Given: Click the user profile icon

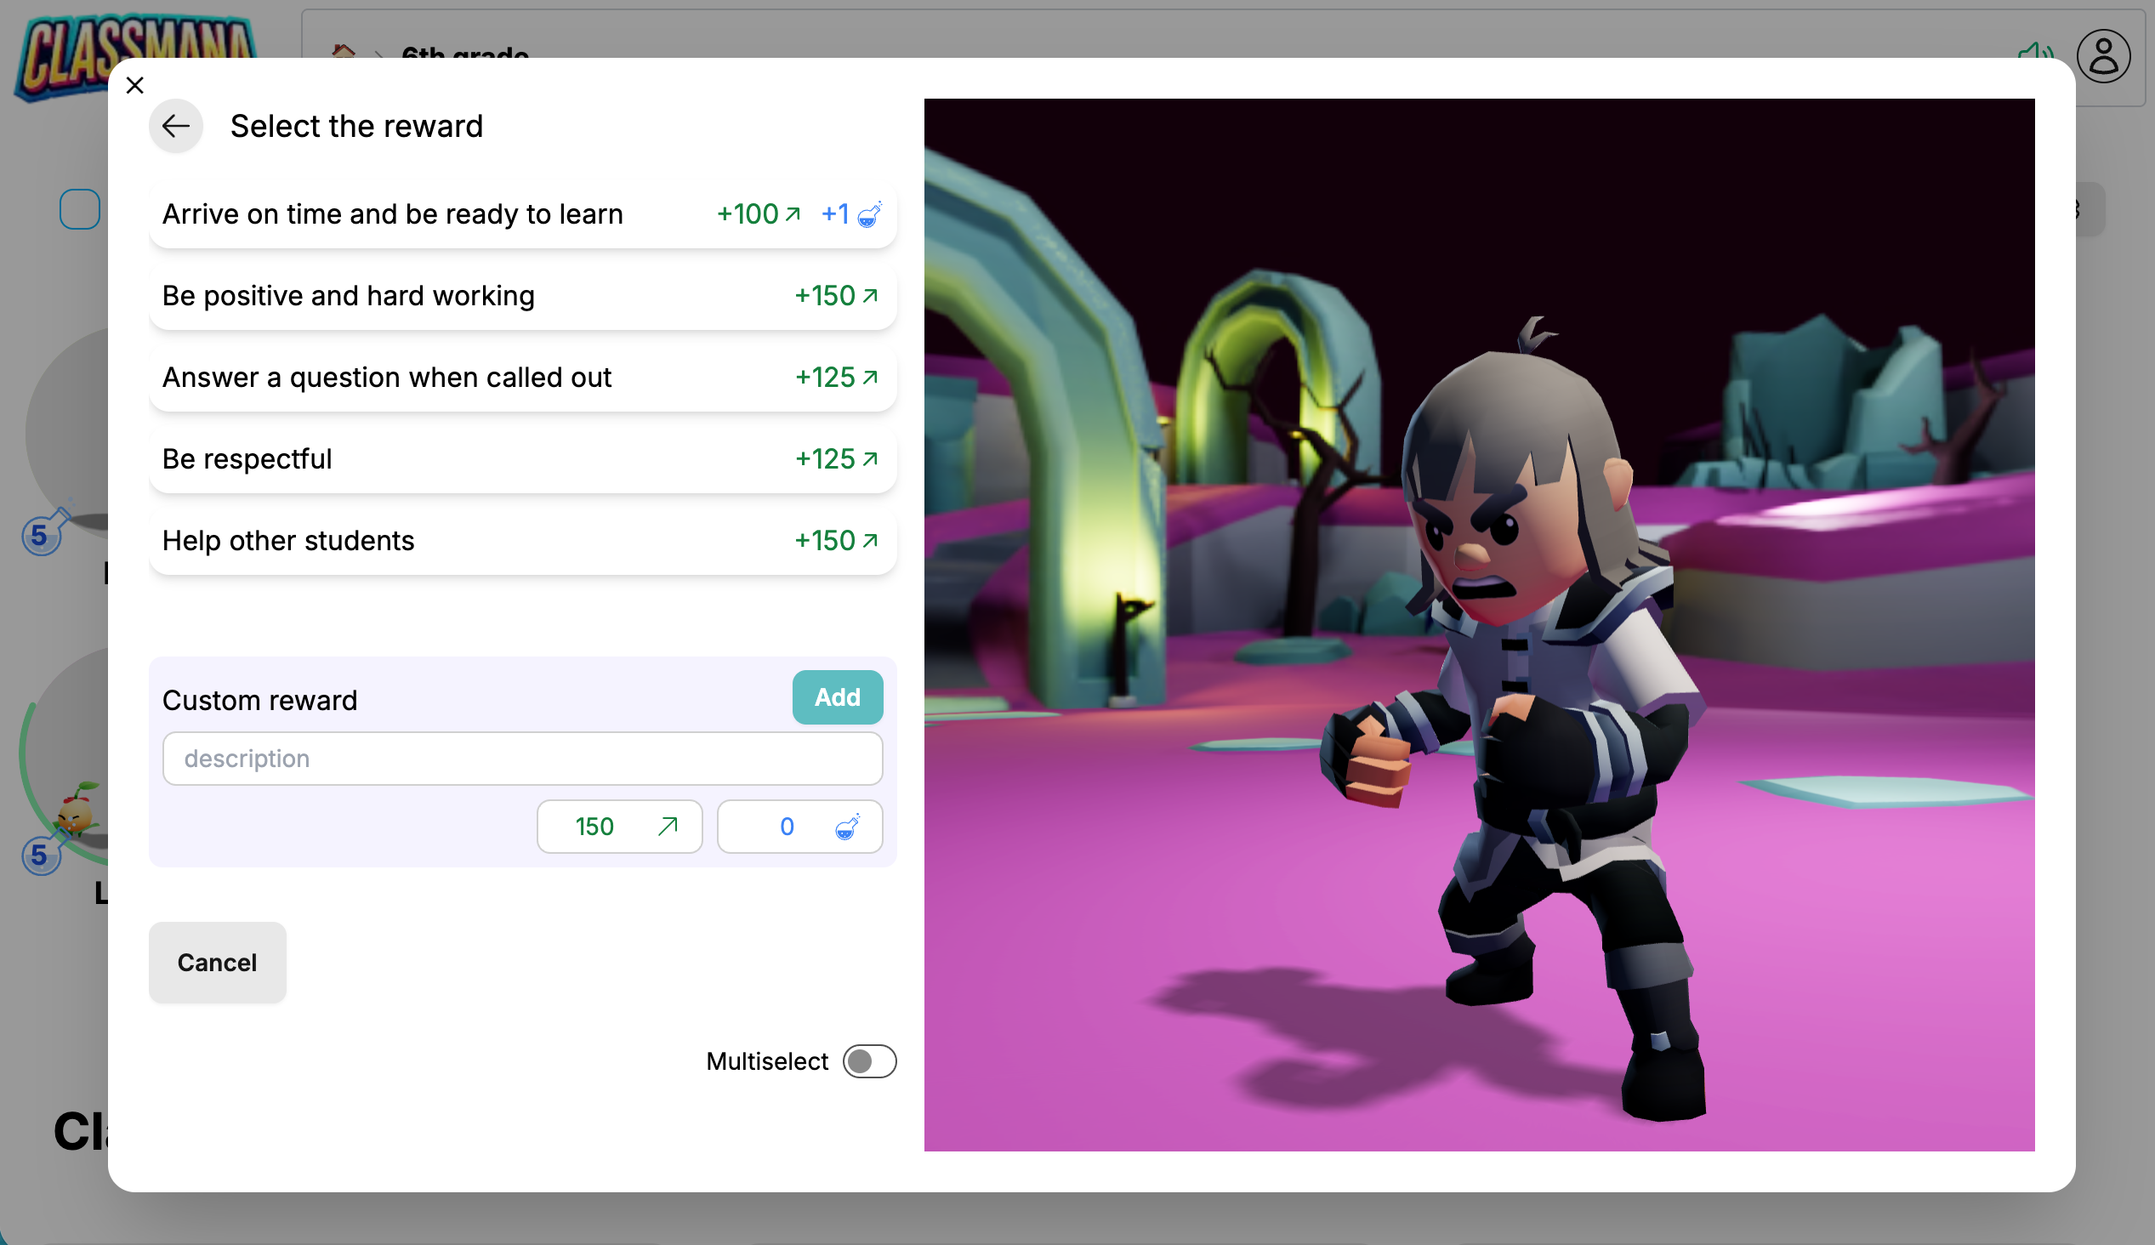Looking at the screenshot, I should (x=2103, y=56).
